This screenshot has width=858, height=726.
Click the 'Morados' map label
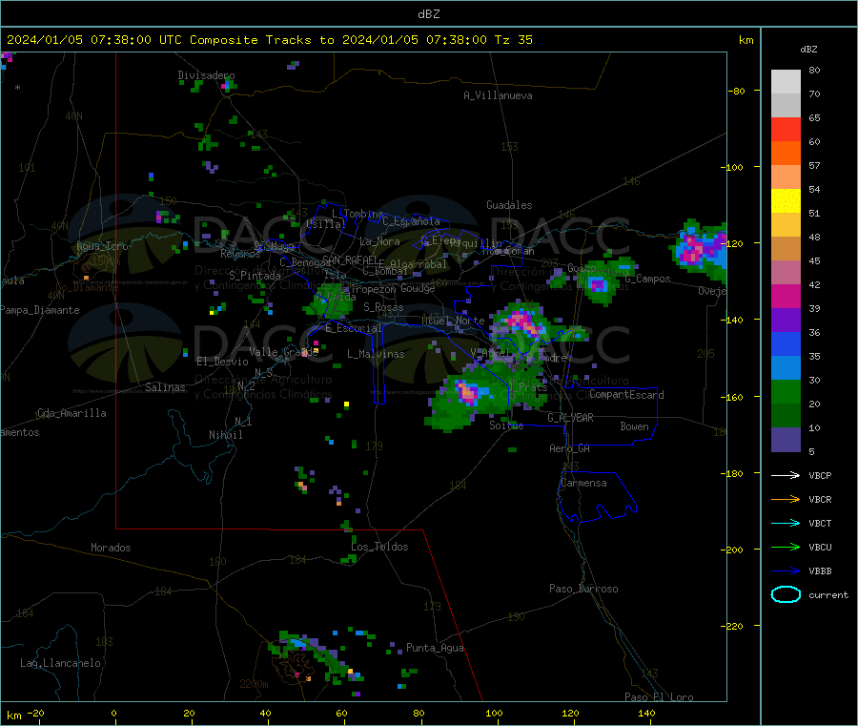click(x=112, y=548)
